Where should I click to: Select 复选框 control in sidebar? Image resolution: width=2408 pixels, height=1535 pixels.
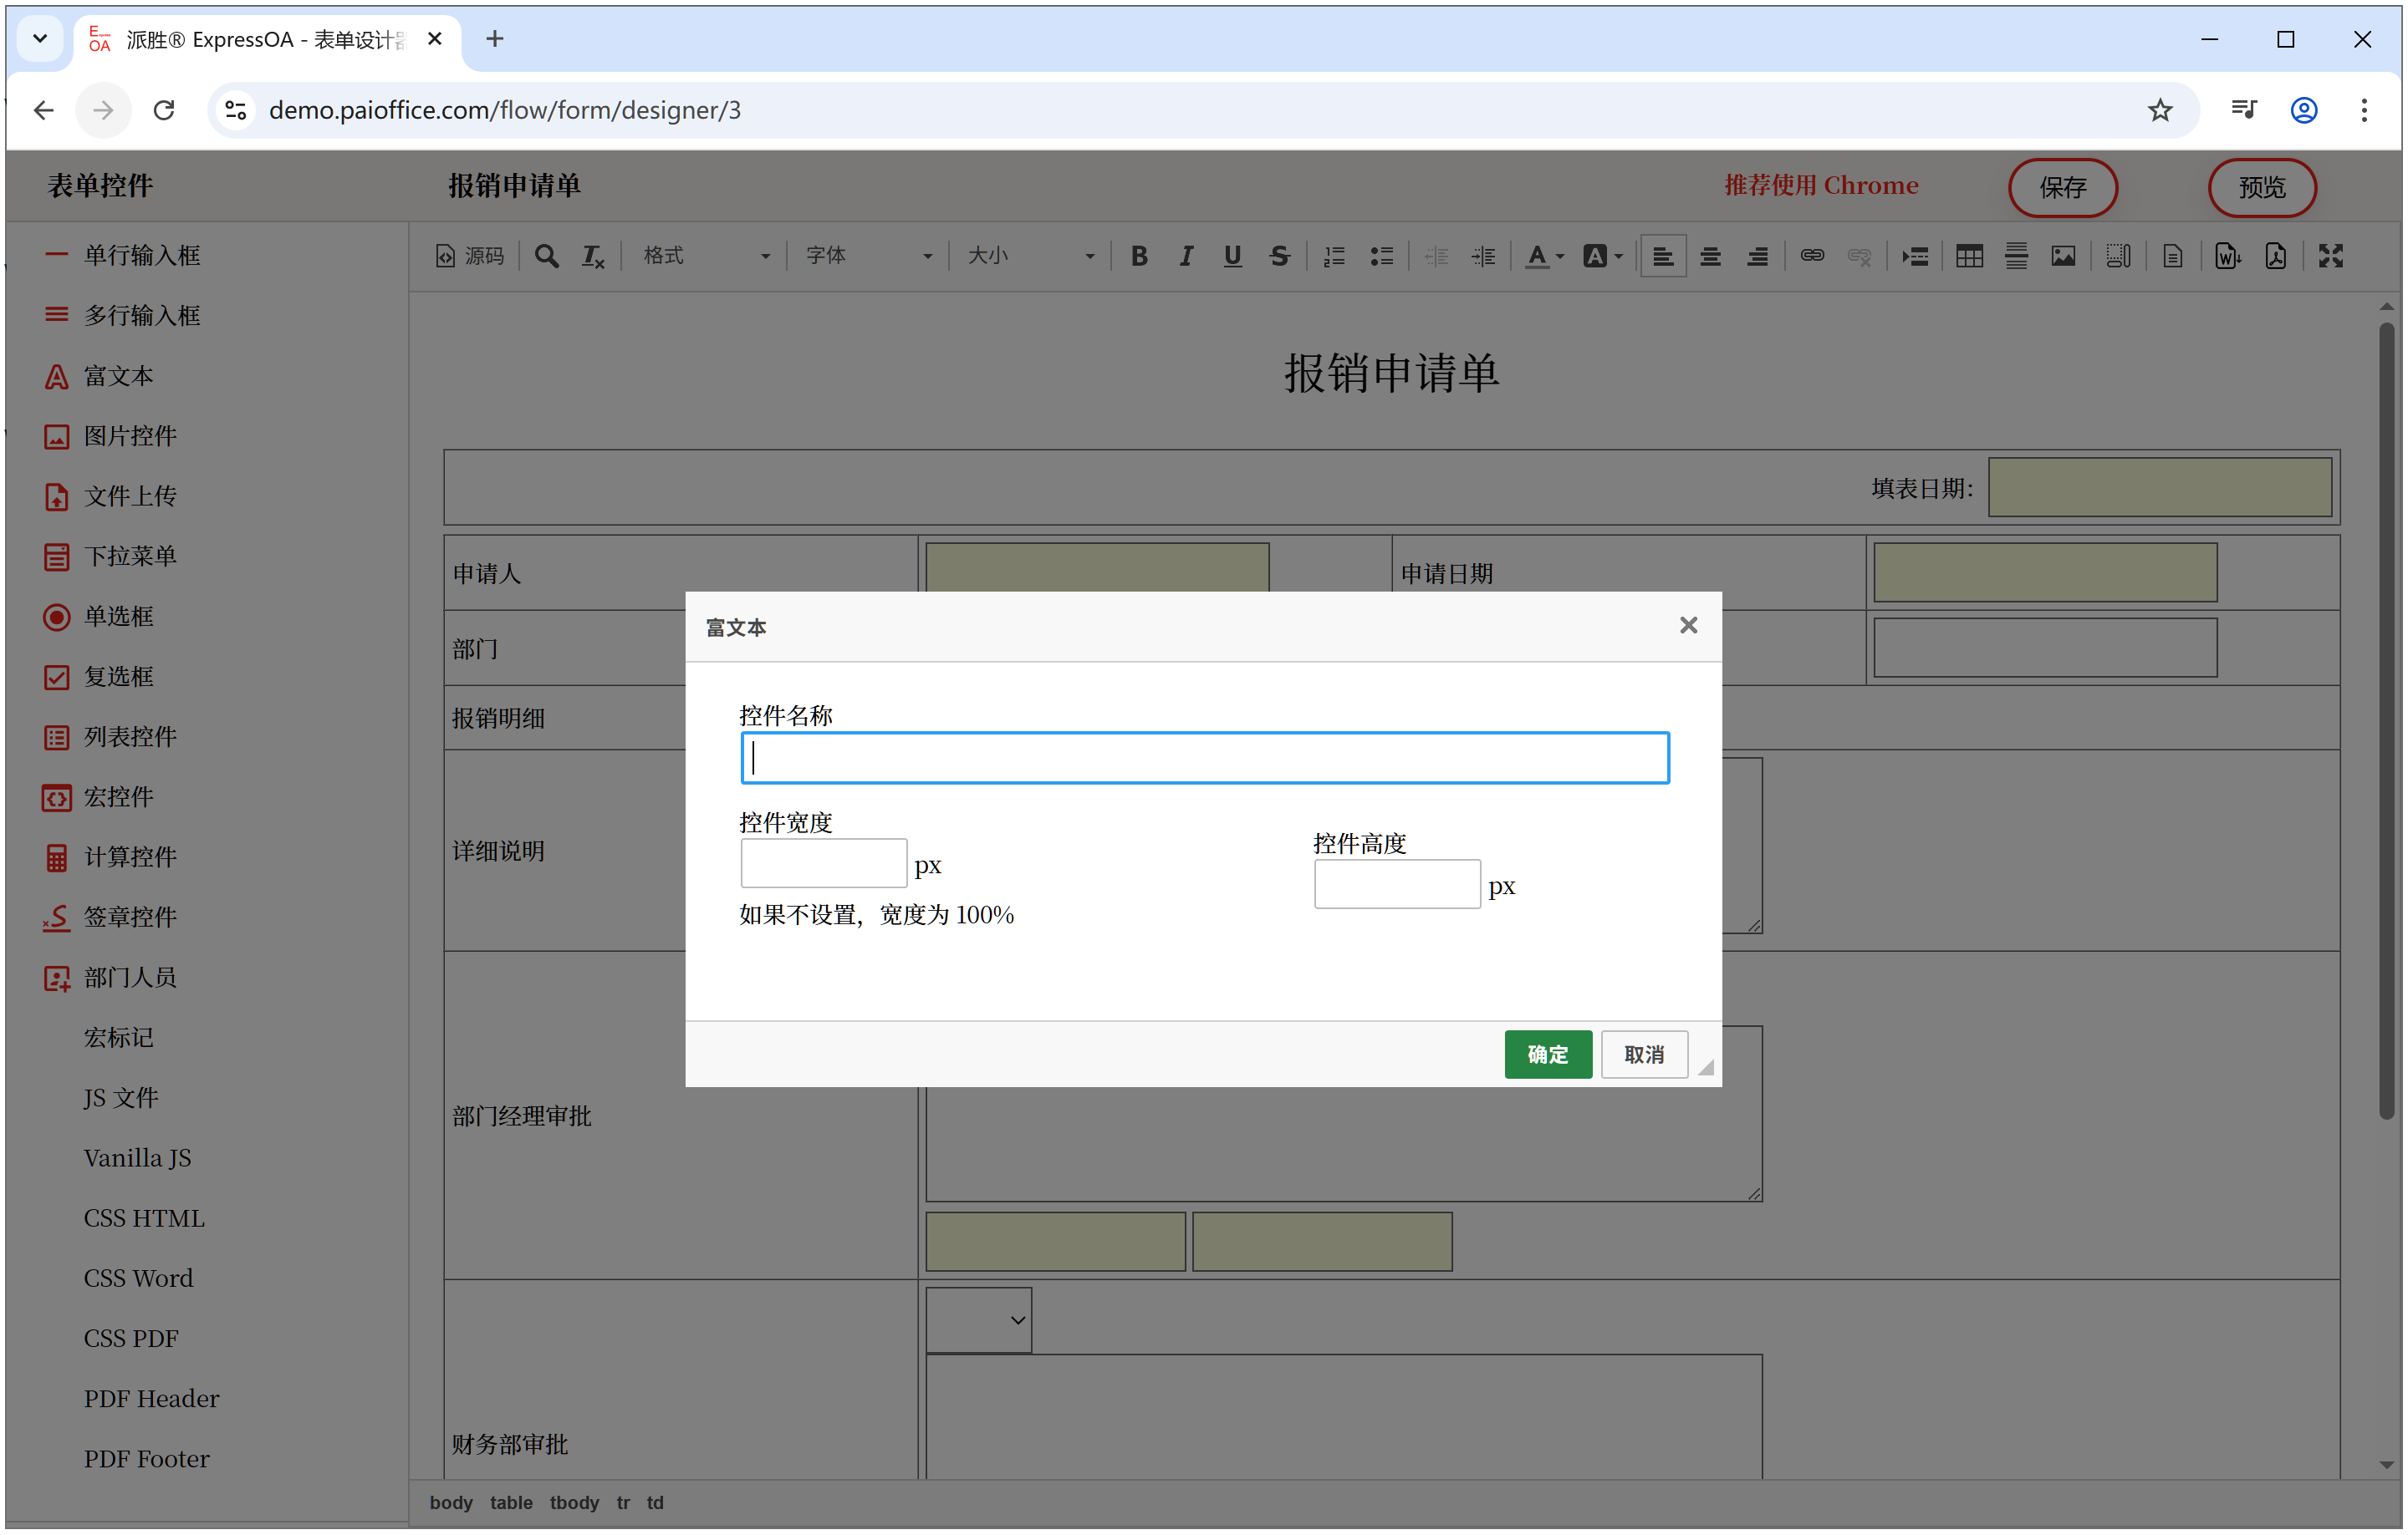point(118,677)
